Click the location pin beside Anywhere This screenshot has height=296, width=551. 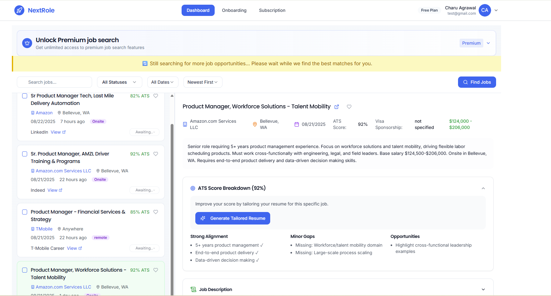(59, 229)
